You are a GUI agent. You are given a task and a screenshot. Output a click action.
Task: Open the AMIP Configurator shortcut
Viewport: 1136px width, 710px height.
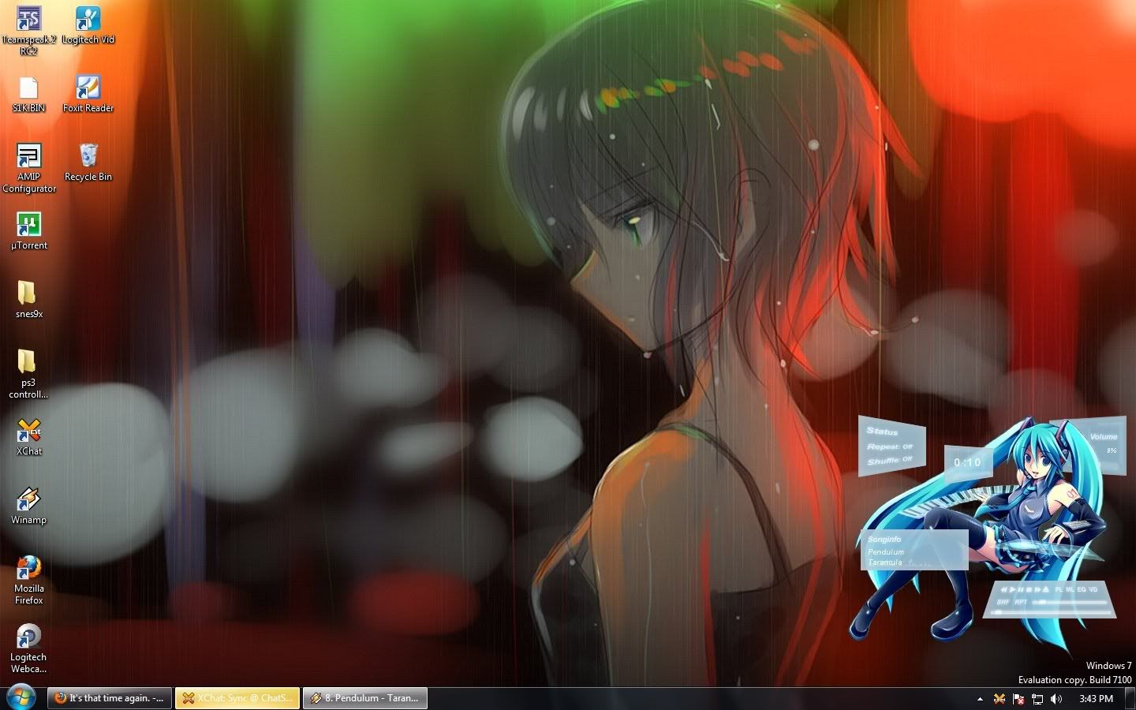pos(28,168)
